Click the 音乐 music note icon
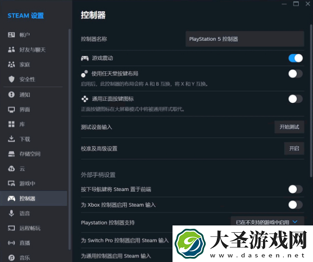The width and height of the screenshot is (313, 262). click(11, 258)
